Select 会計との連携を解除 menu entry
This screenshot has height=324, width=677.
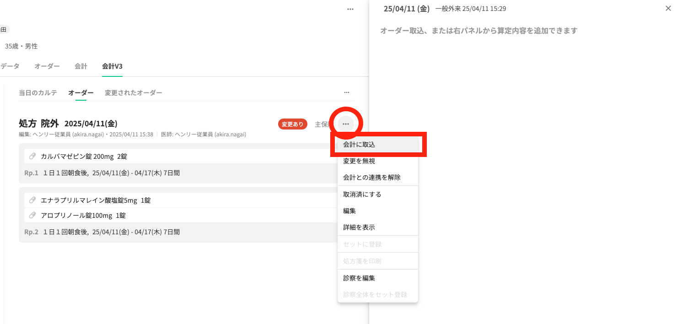click(378, 178)
